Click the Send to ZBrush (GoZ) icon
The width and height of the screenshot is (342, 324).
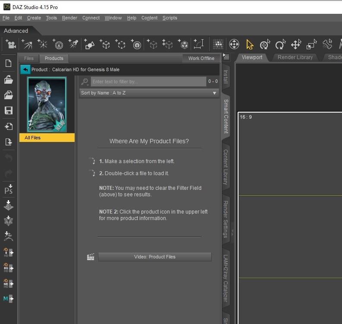[9, 236]
